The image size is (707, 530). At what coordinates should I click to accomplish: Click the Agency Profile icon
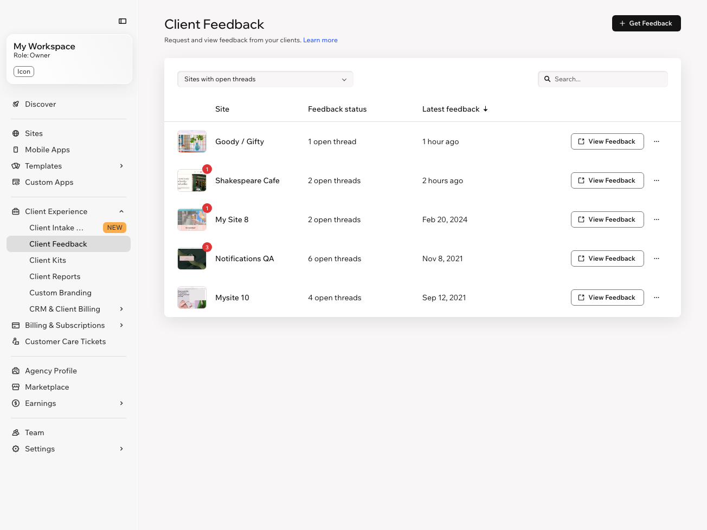(x=16, y=371)
